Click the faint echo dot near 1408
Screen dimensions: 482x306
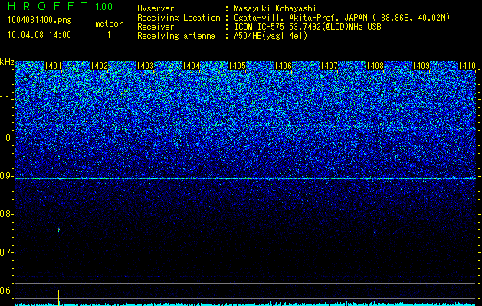click(375, 232)
